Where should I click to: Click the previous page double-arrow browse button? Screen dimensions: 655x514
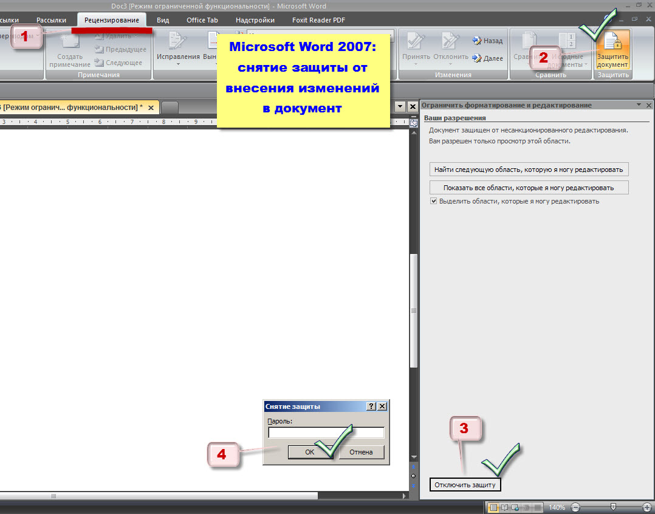[414, 467]
